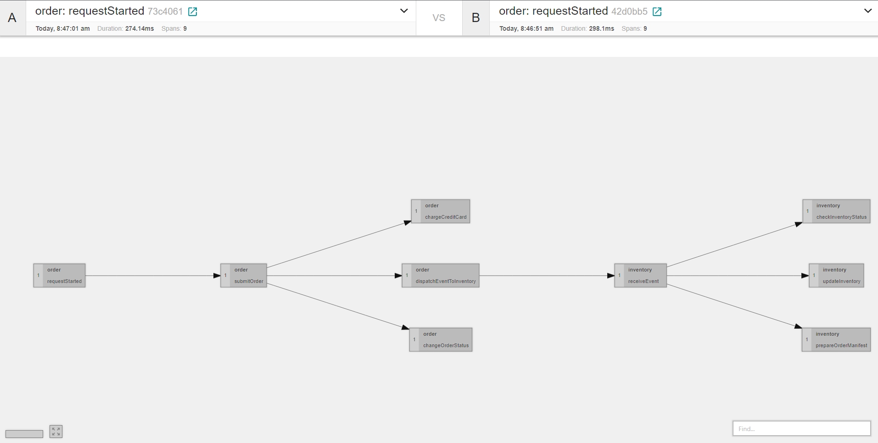
Task: Click the trace A title requestStarted
Action: (89, 11)
